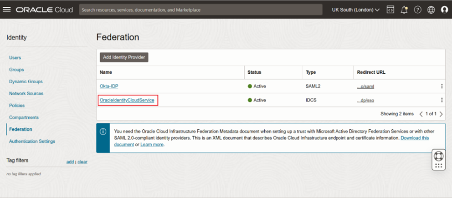This screenshot has height=198, width=452.
Task: Go to the next page arrow
Action: (441, 114)
